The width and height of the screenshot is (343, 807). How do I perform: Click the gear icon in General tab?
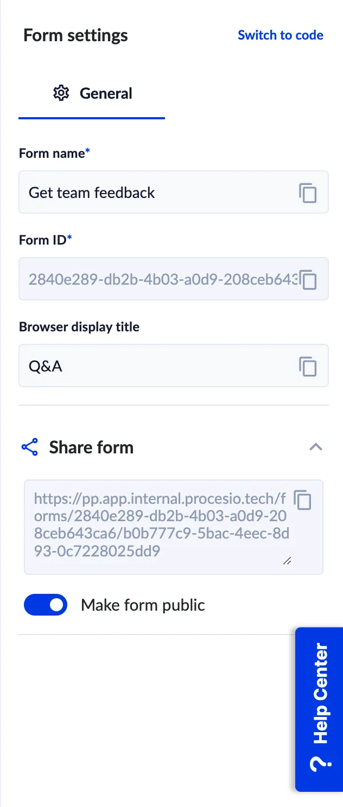[61, 93]
